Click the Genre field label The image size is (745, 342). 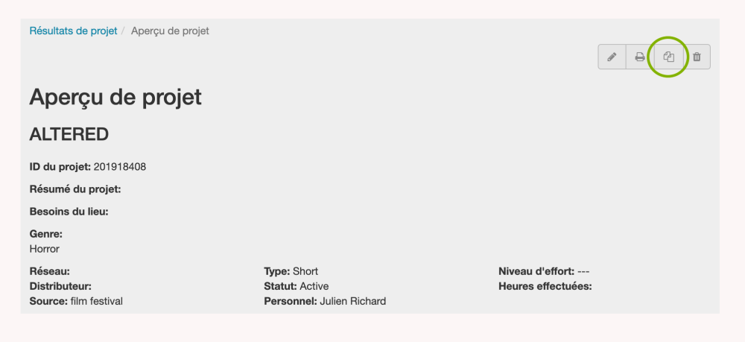coord(45,234)
